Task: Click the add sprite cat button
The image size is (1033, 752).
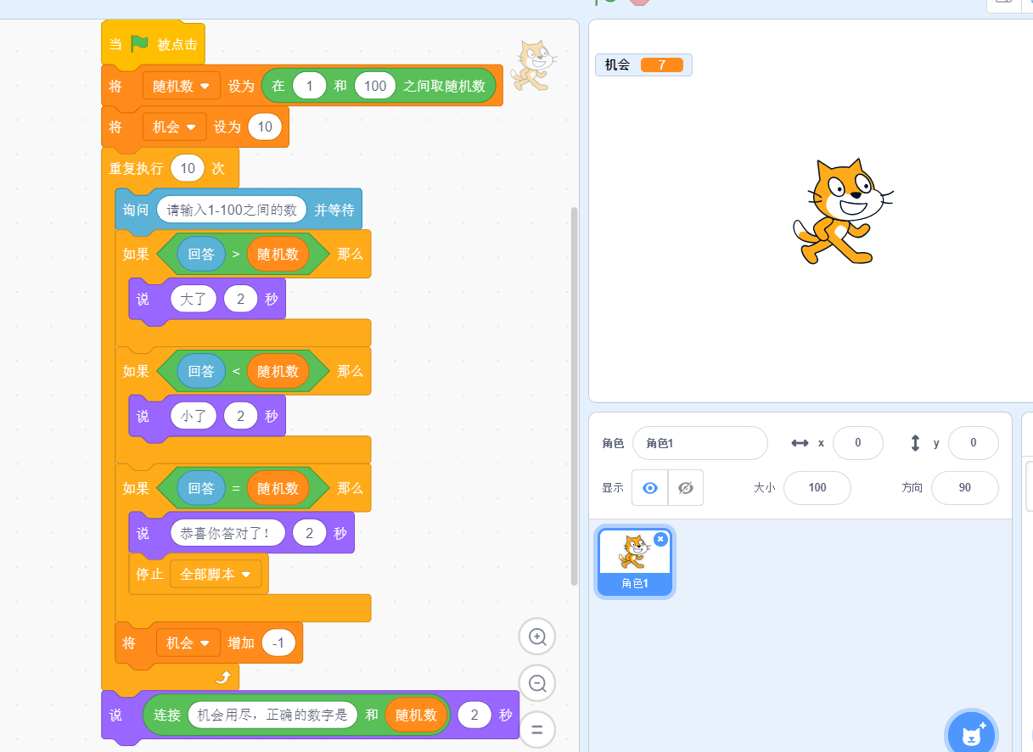Action: tap(972, 733)
